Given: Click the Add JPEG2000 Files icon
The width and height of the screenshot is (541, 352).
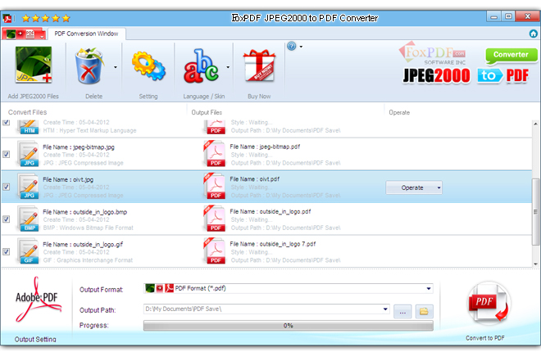Looking at the screenshot, I should (x=34, y=65).
